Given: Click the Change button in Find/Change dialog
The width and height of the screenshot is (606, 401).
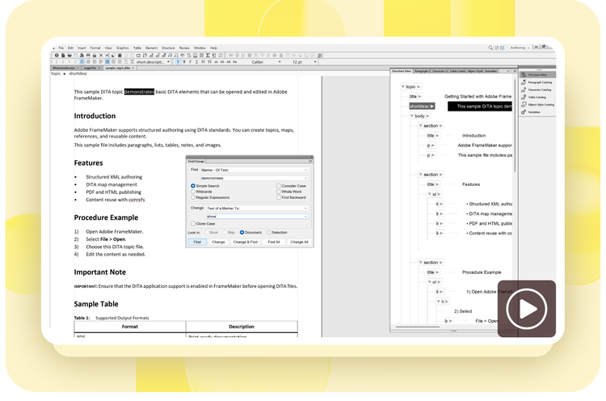Looking at the screenshot, I should click(218, 242).
